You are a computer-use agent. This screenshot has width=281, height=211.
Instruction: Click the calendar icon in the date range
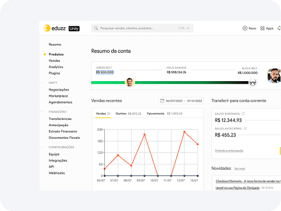[162, 101]
